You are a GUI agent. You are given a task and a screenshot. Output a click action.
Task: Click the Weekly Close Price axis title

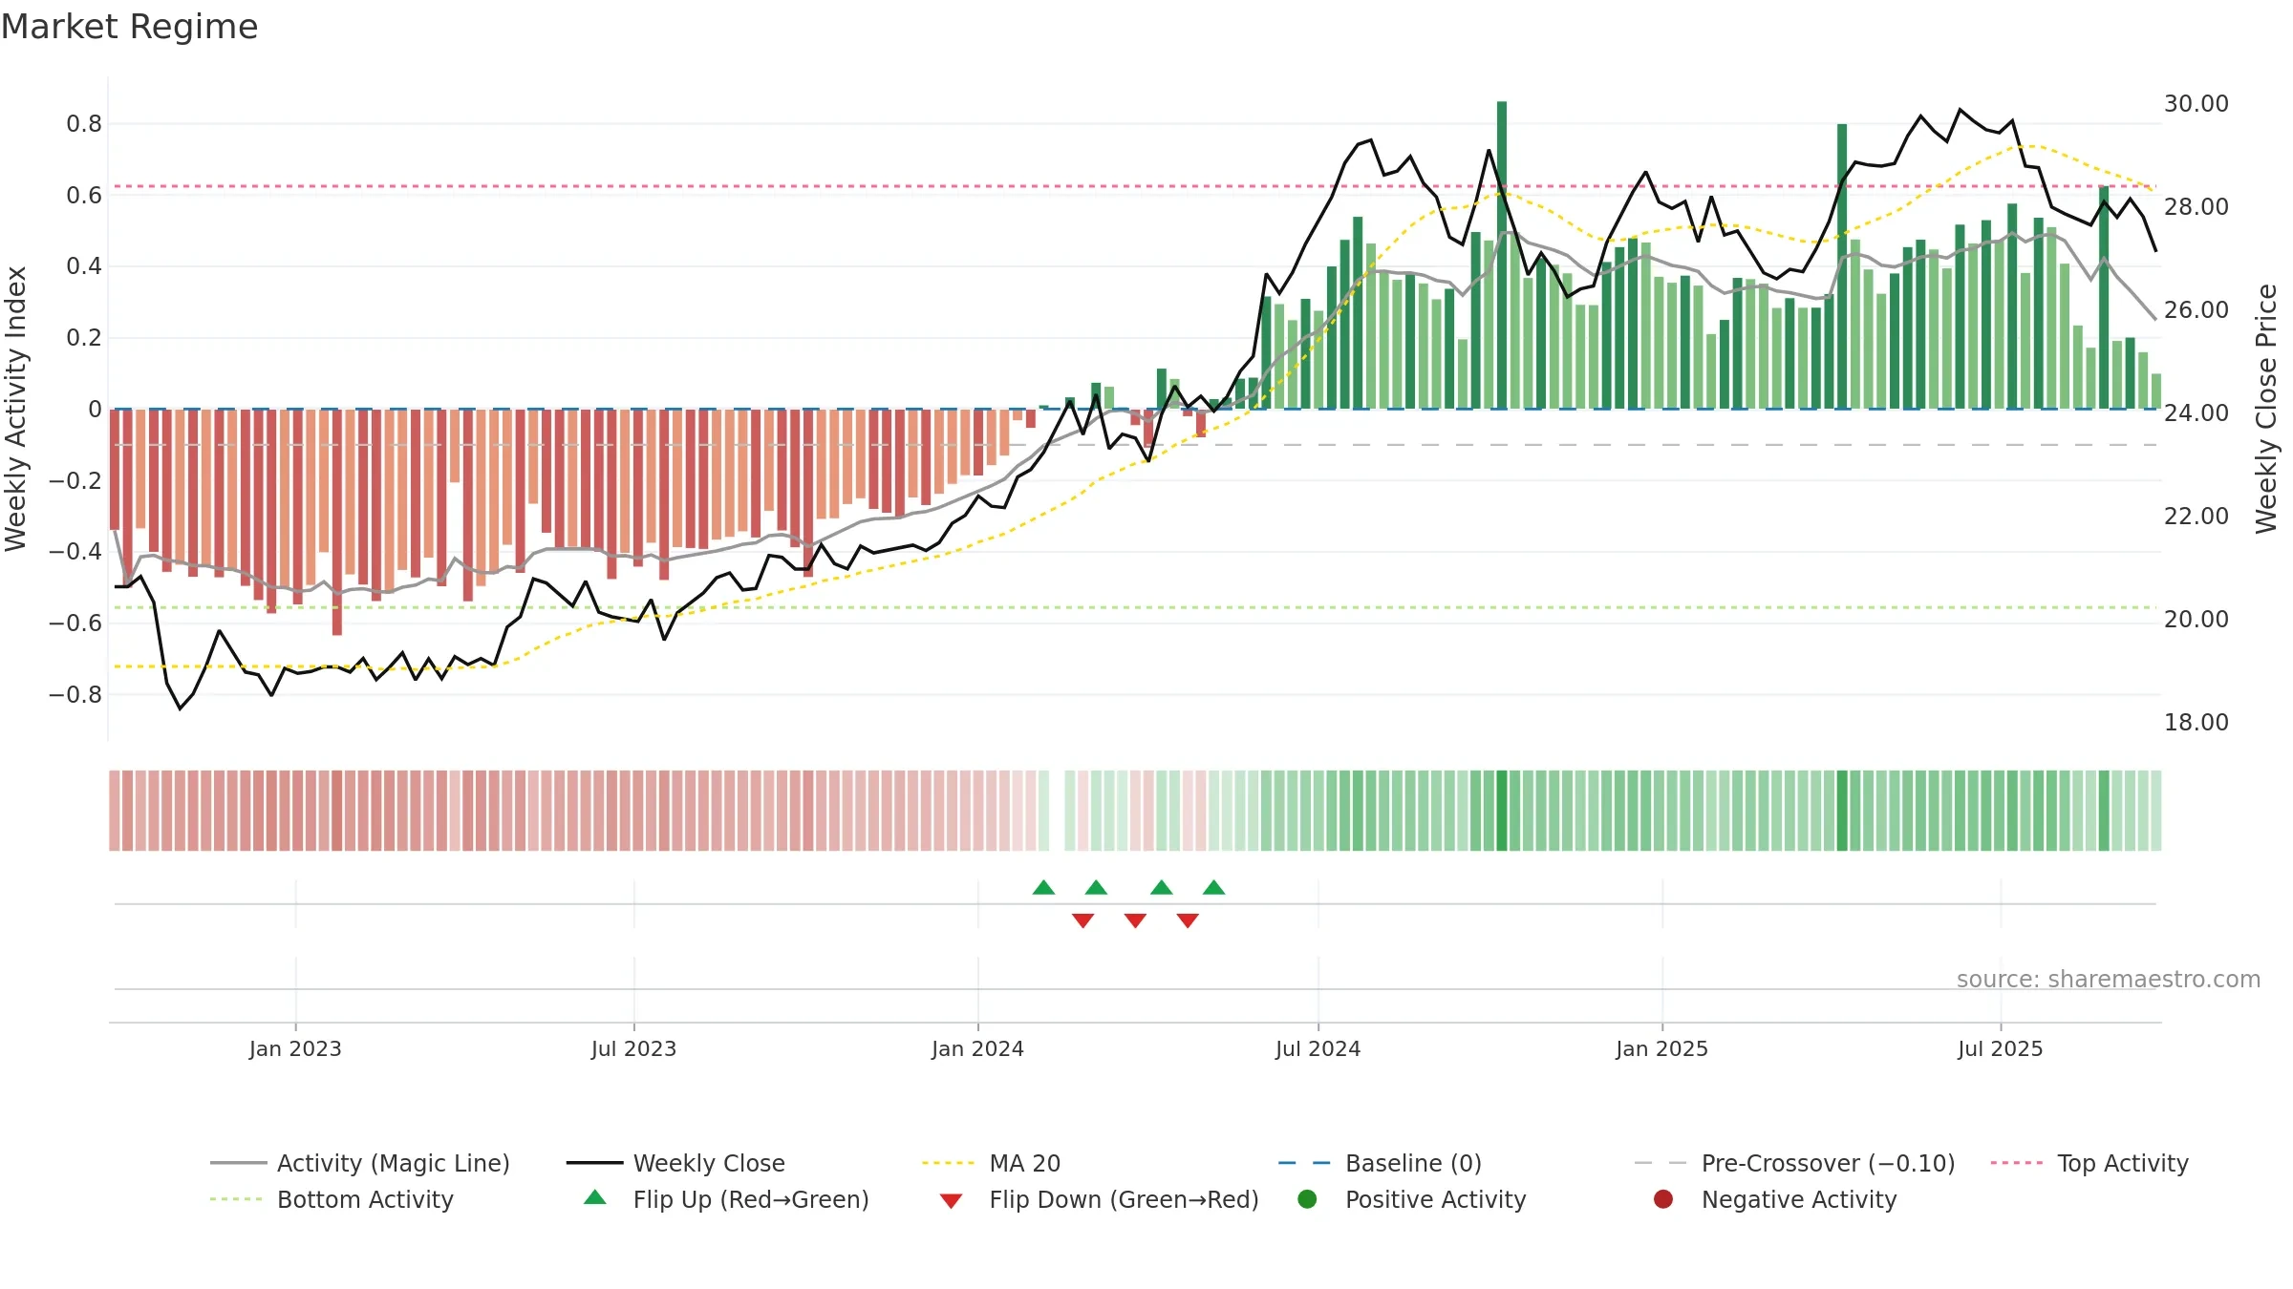coord(2266,409)
